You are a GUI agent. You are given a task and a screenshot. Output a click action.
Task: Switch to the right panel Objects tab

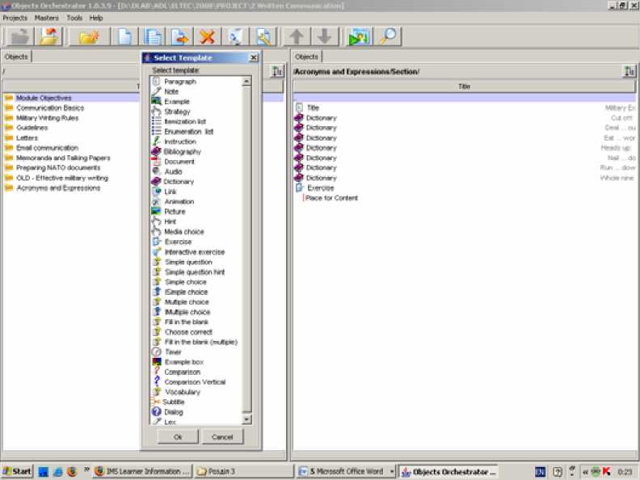coord(306,57)
